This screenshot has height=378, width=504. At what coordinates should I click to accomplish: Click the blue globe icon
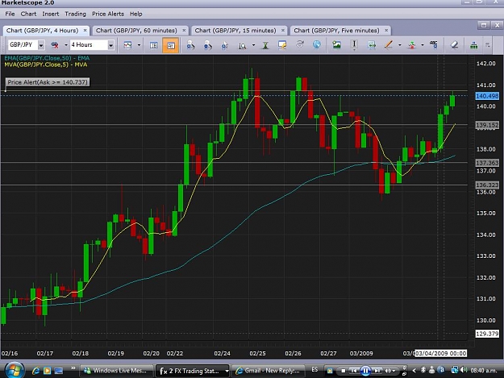317,44
